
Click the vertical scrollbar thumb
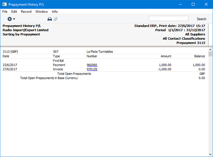[x=210, y=54]
